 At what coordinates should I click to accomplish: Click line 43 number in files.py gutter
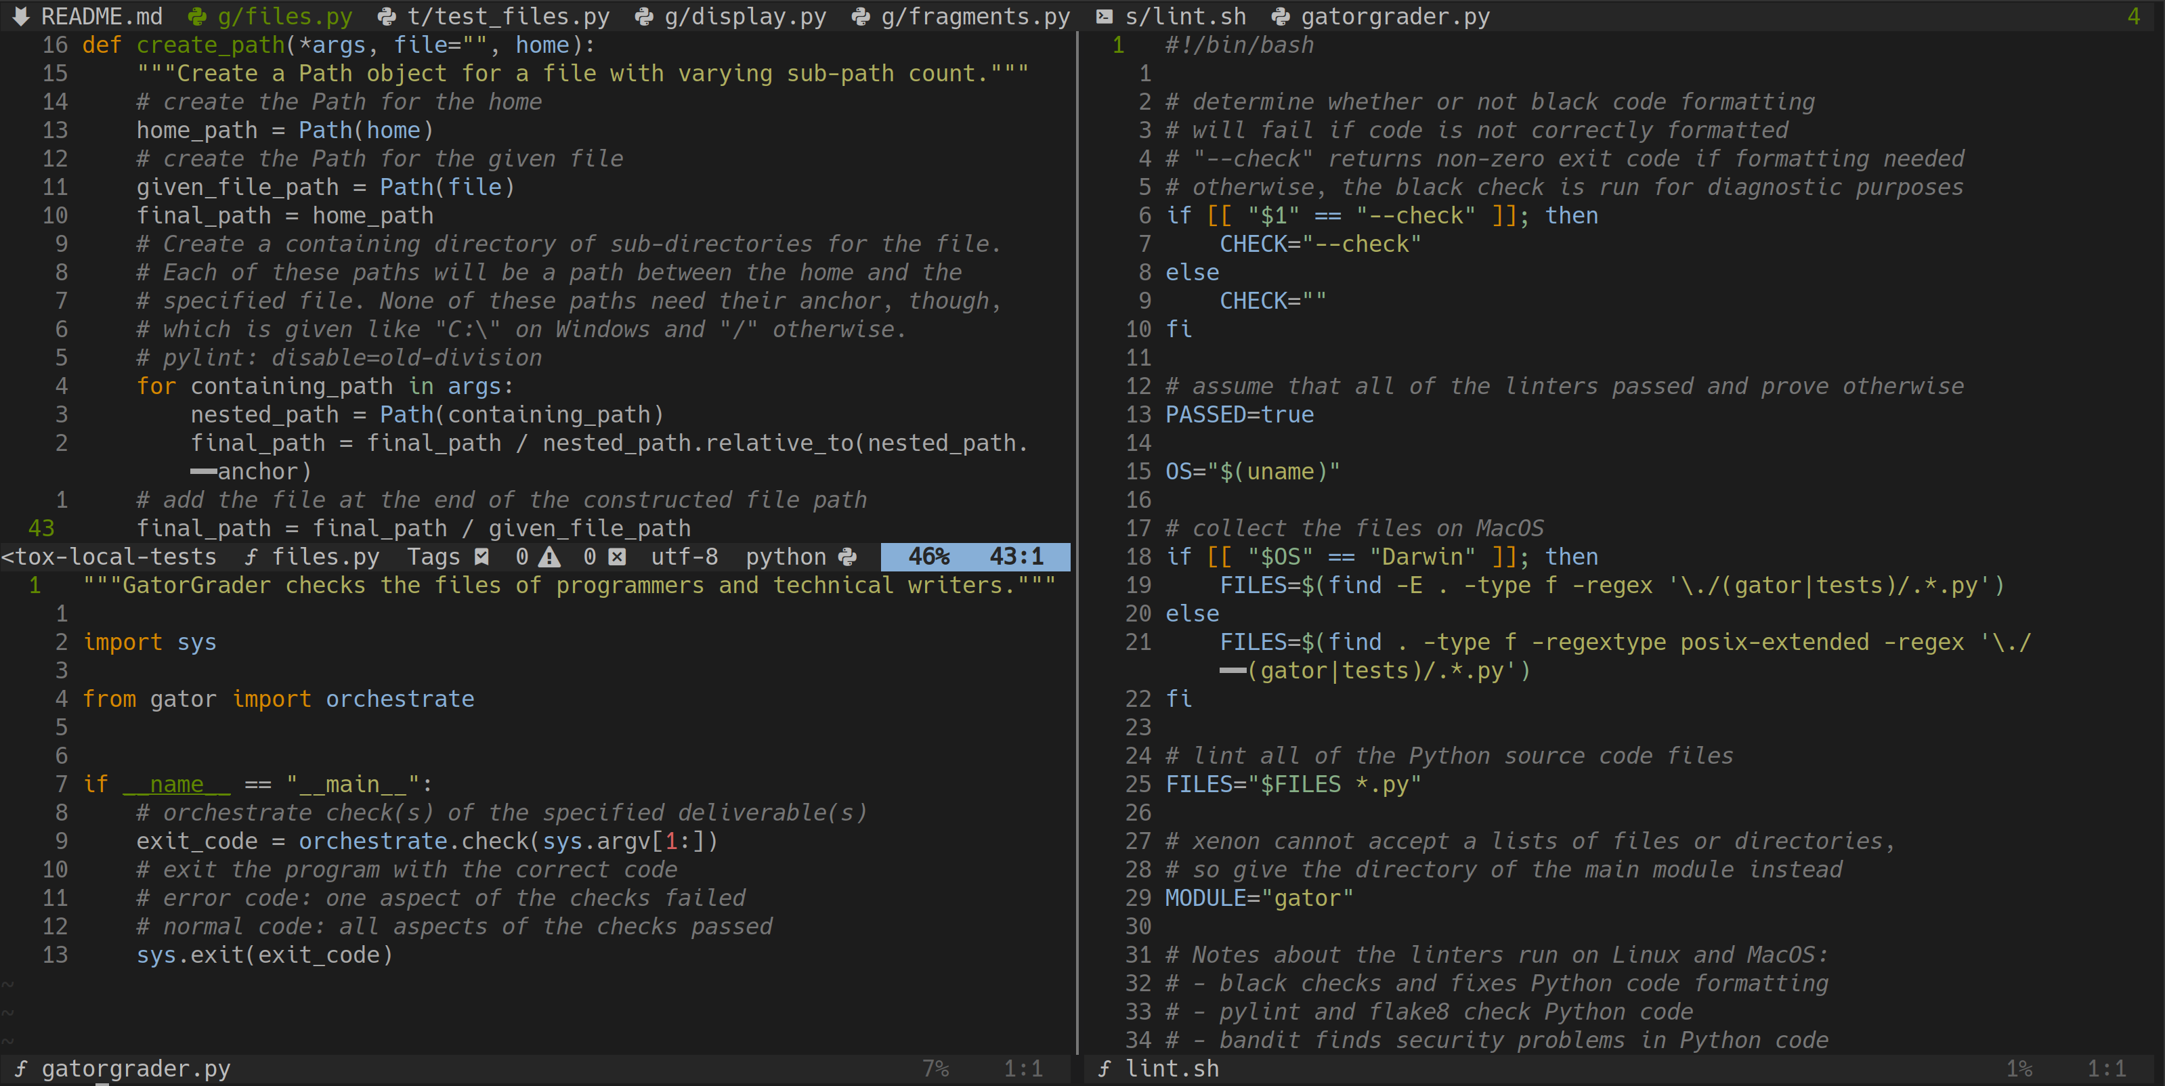pyautogui.click(x=41, y=528)
